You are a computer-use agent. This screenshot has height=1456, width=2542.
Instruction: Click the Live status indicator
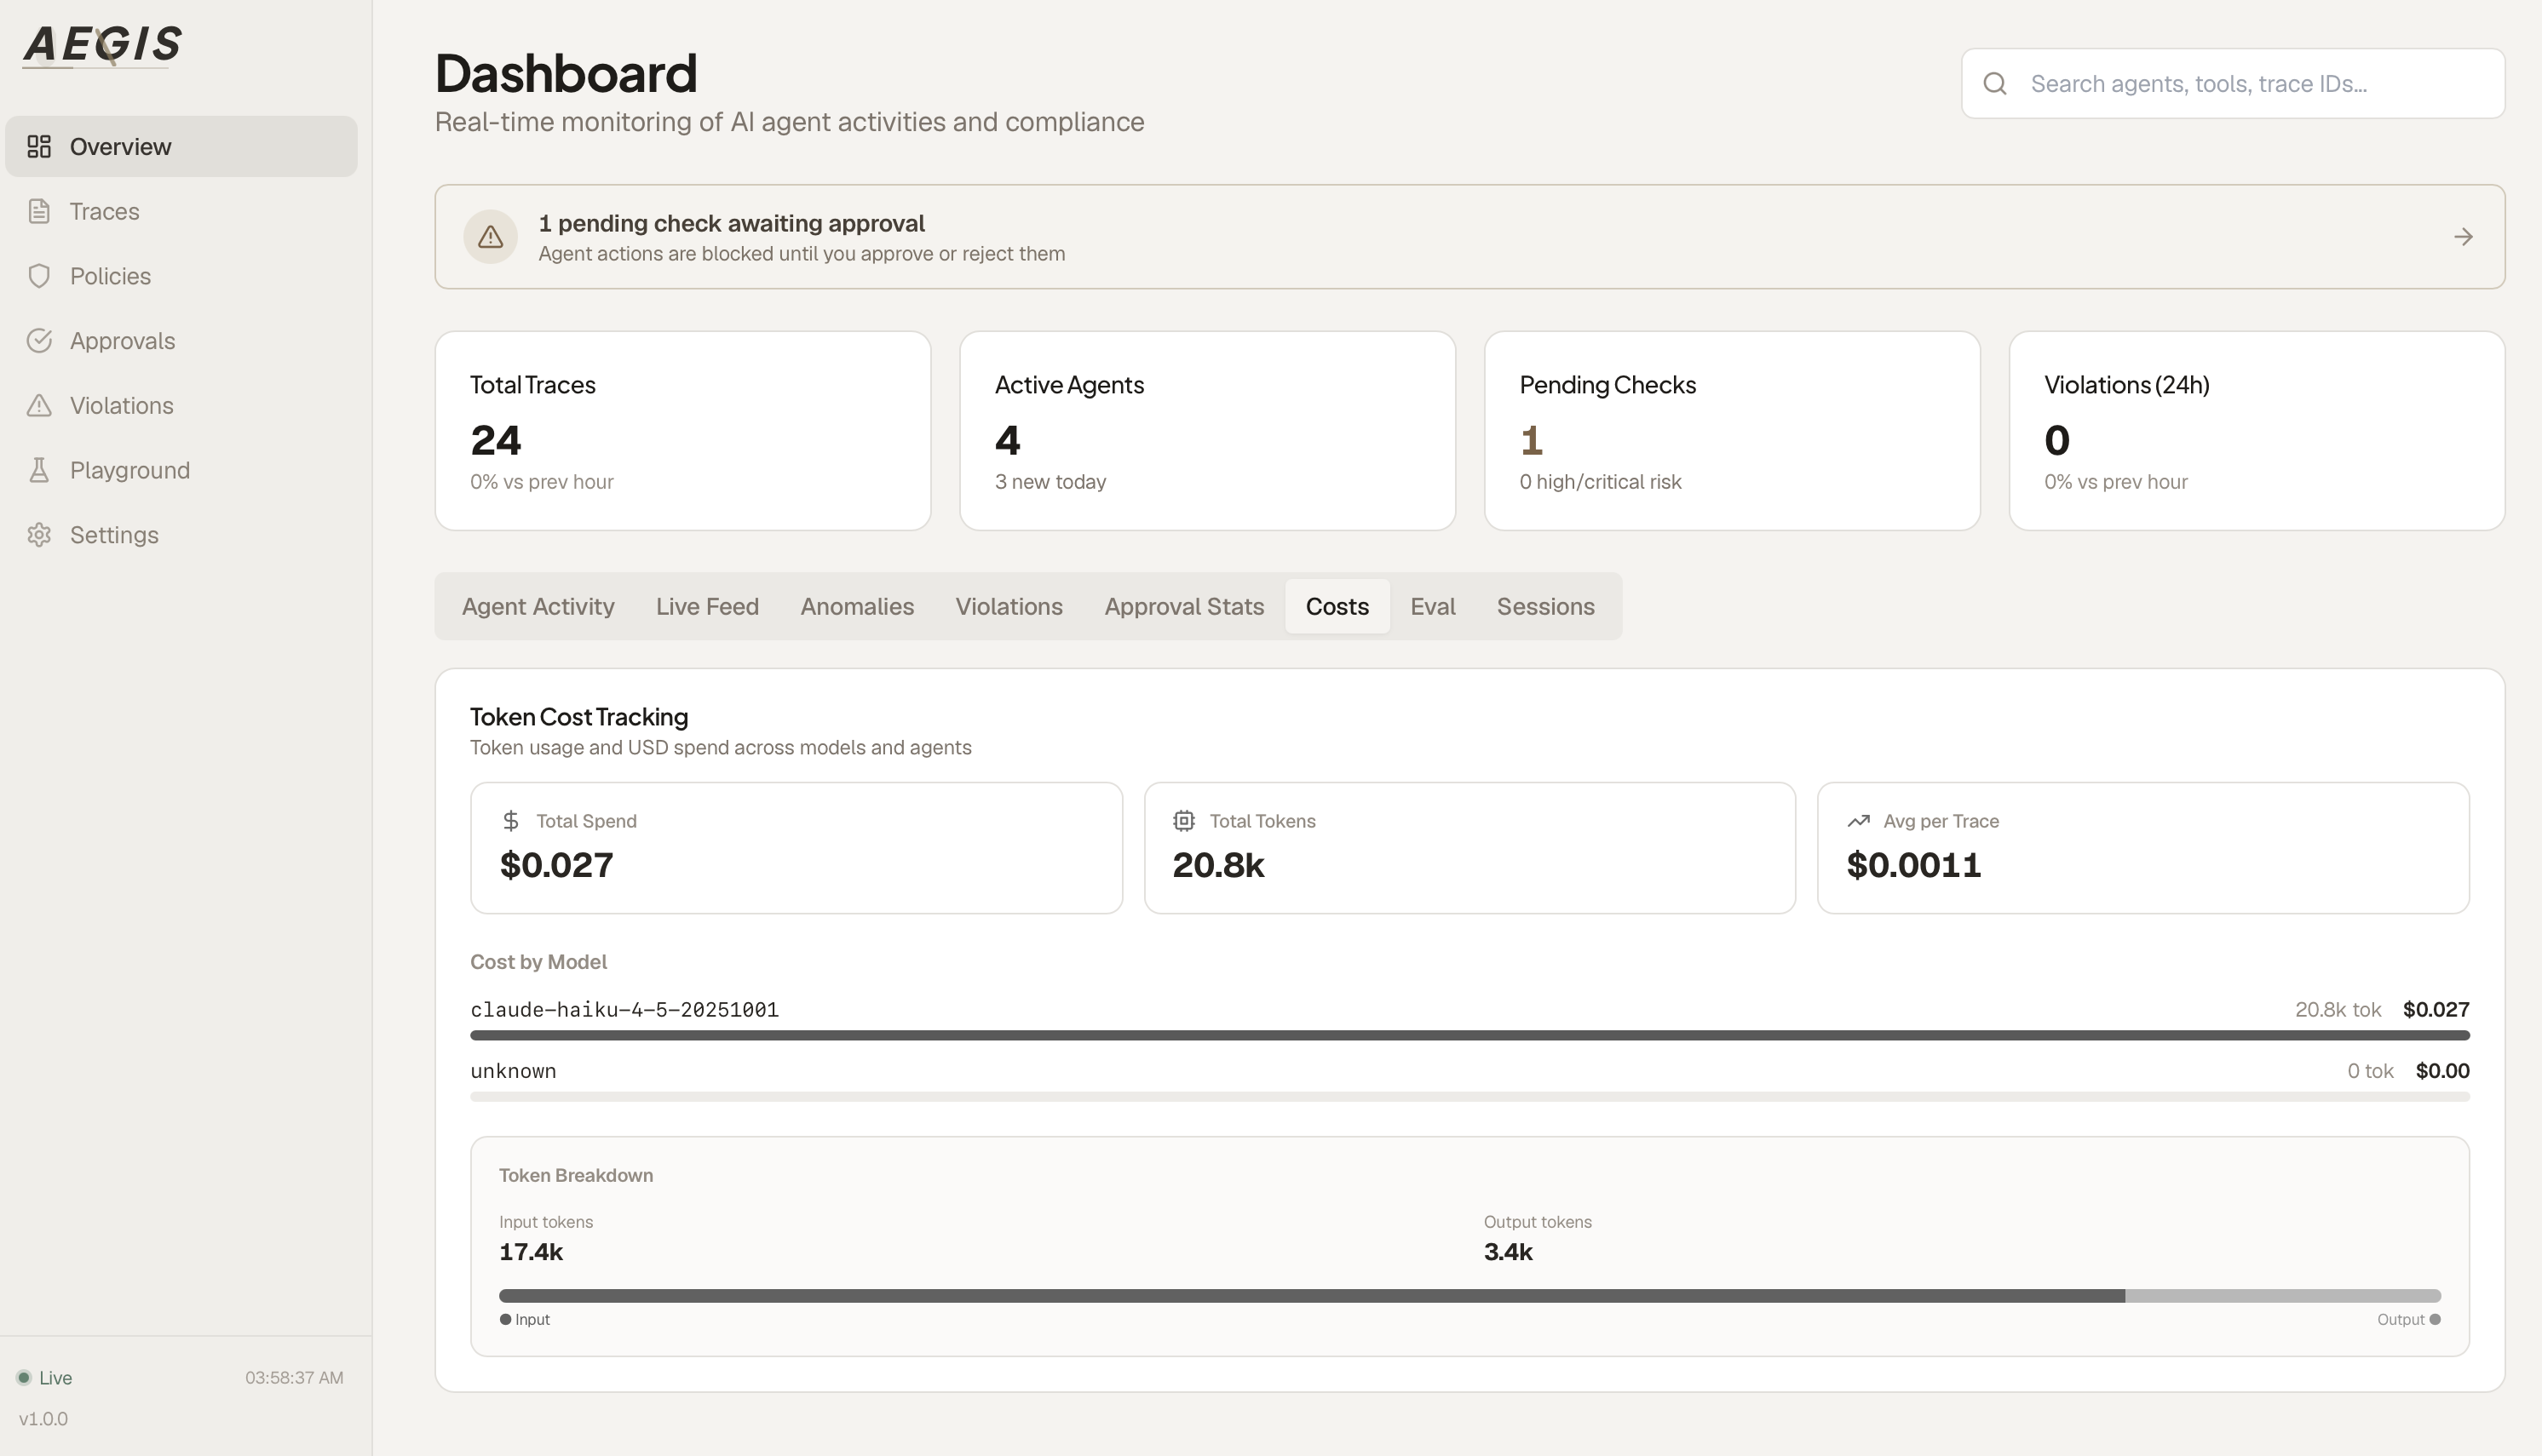45,1377
